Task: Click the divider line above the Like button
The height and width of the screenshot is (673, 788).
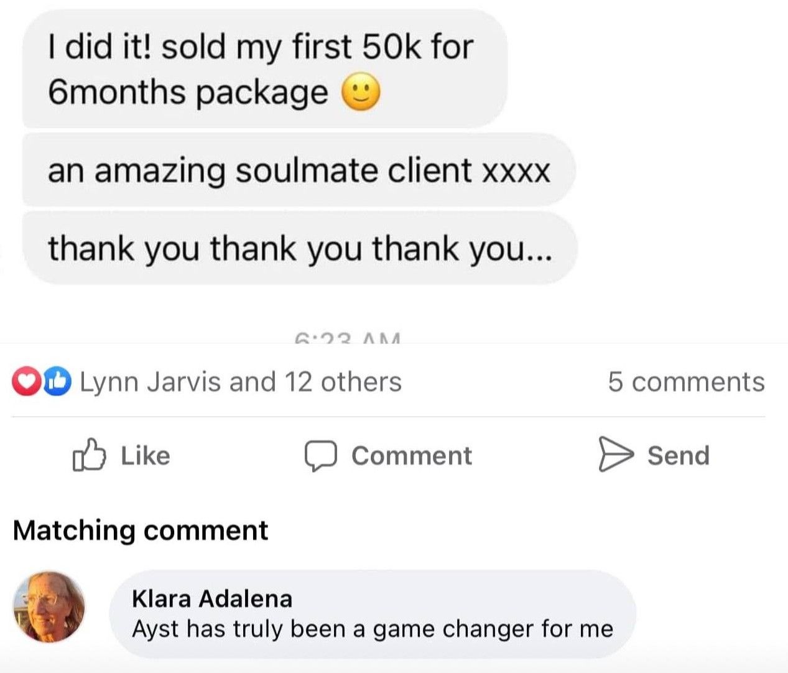Action: click(388, 417)
